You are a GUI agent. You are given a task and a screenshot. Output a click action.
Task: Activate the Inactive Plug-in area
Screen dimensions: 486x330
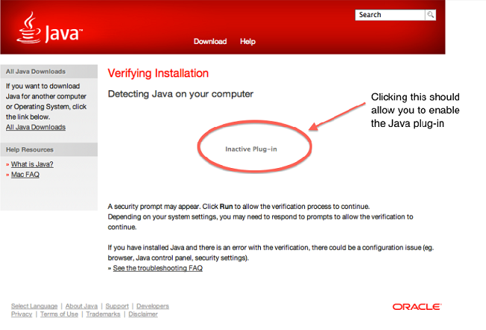(251, 149)
